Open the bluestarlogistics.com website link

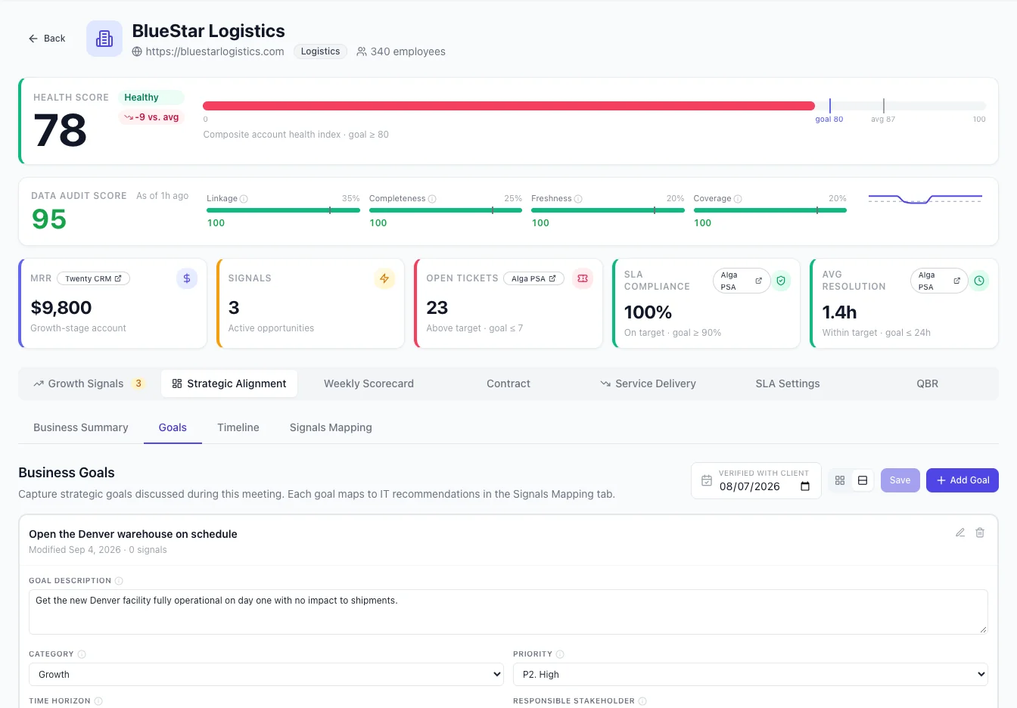pyautogui.click(x=215, y=51)
